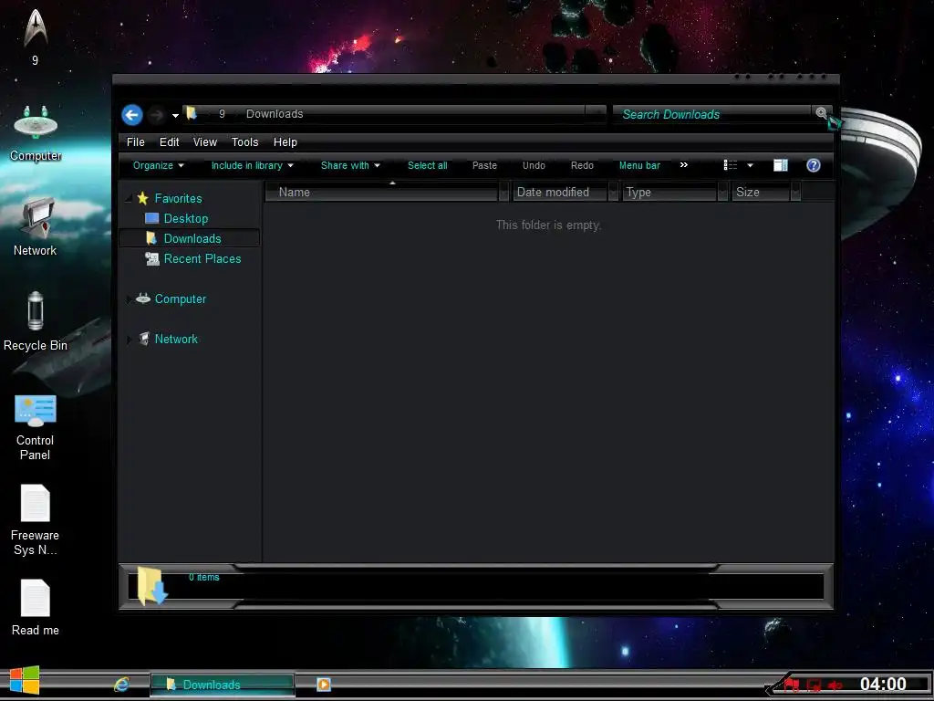934x701 pixels.
Task: Open the View menu
Action: tap(205, 141)
